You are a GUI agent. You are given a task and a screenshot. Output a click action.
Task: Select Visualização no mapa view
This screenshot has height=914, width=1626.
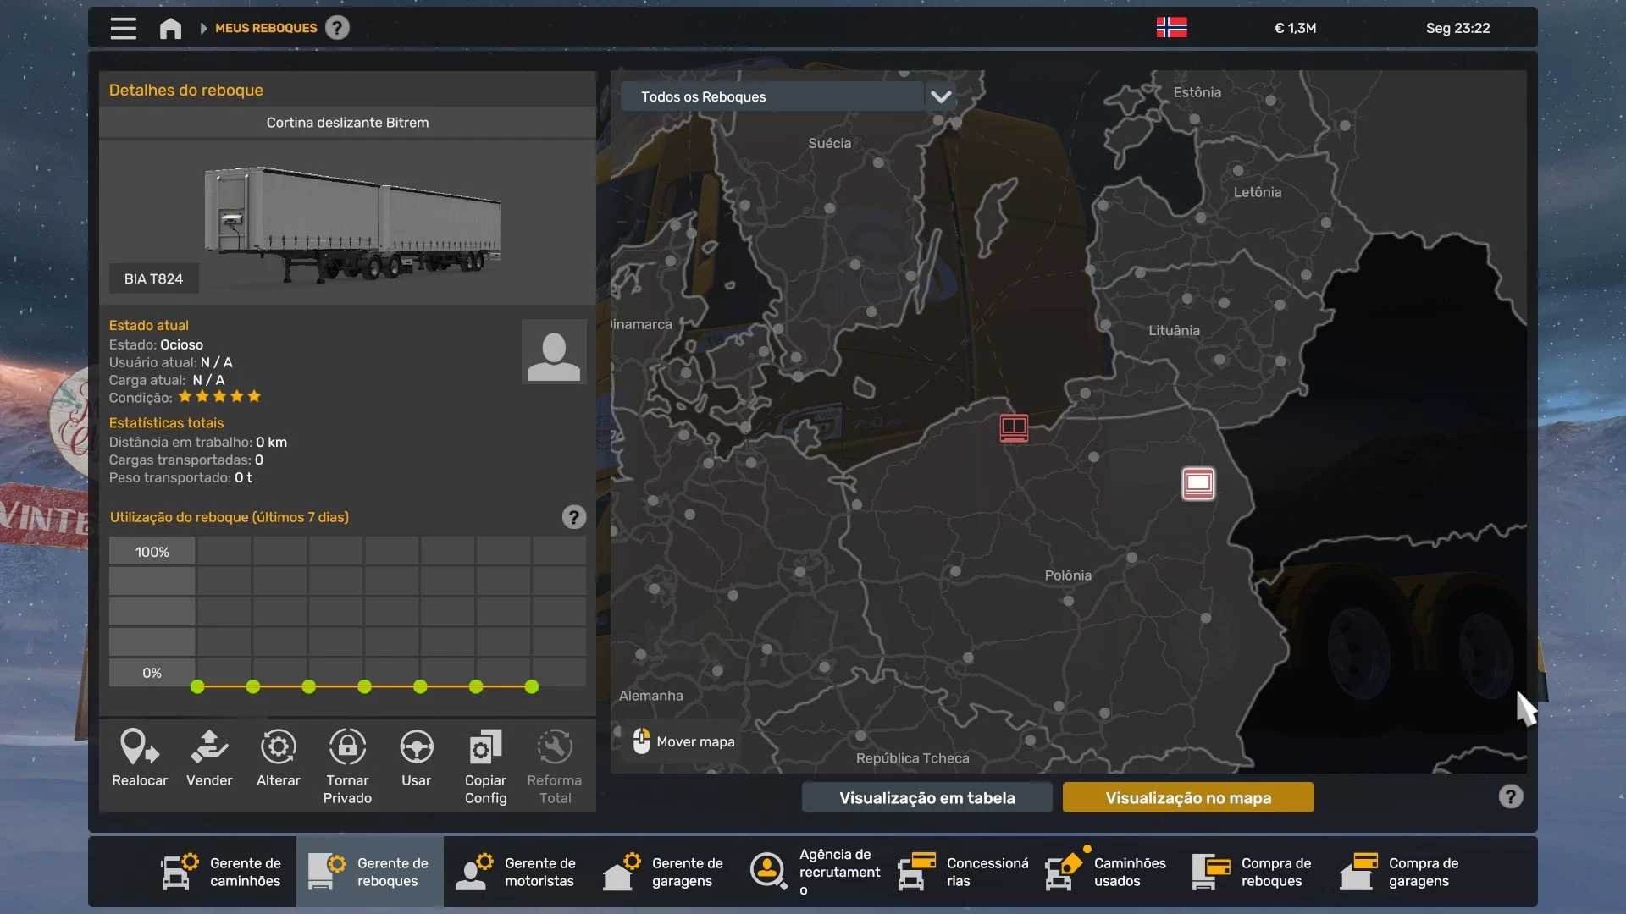click(x=1187, y=798)
